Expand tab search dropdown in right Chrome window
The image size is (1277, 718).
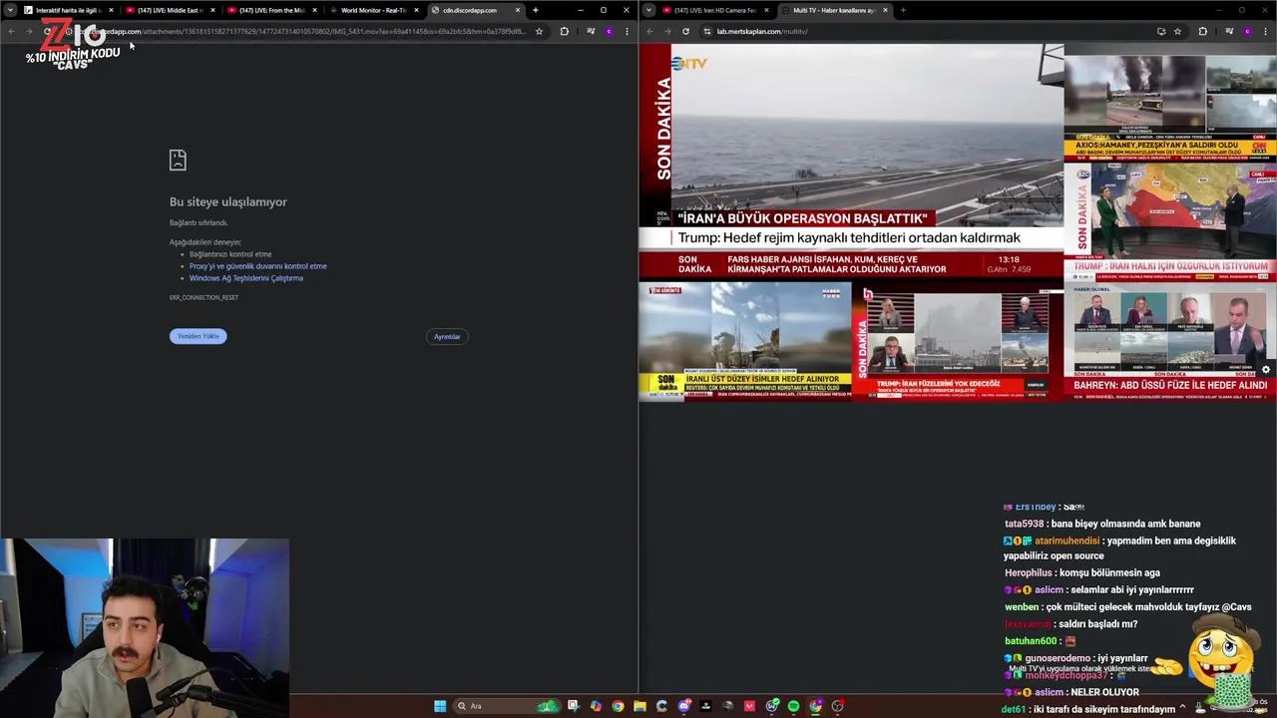click(649, 10)
